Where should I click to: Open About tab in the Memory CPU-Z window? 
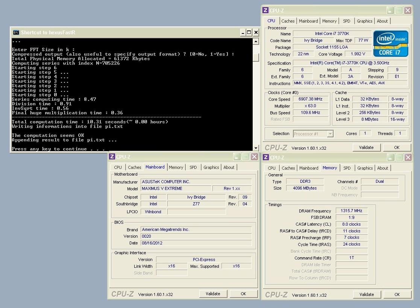(382, 168)
